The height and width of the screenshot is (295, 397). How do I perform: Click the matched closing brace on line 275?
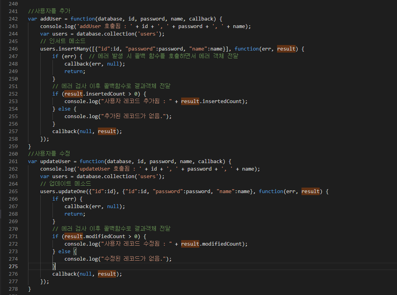click(54, 266)
